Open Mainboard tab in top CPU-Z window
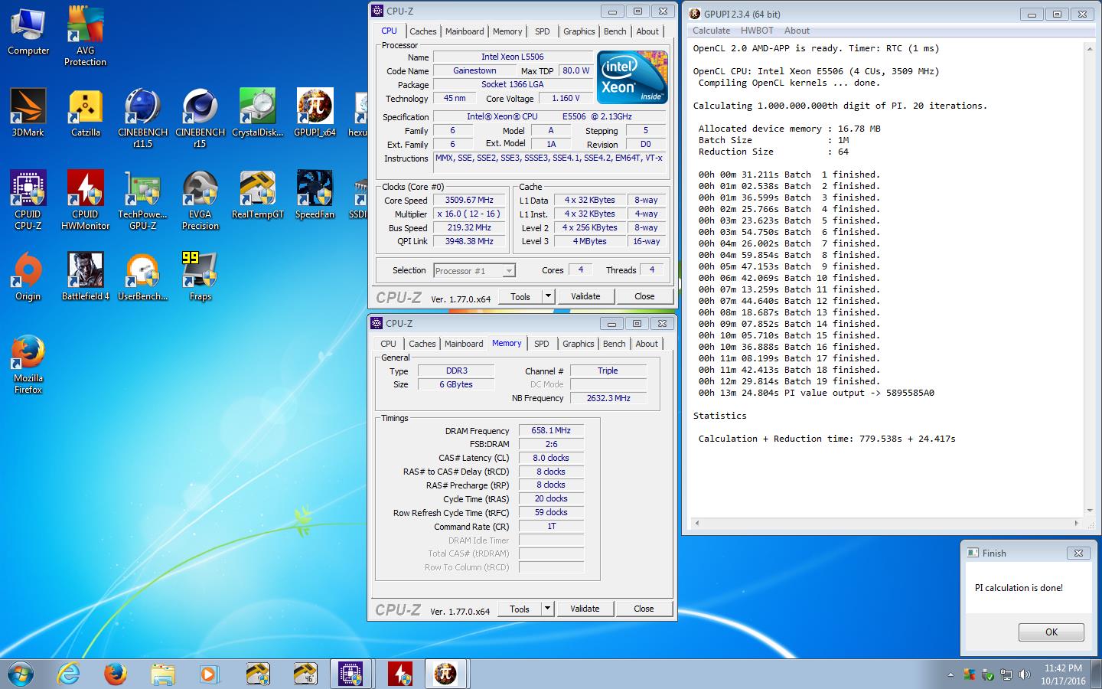This screenshot has height=689, width=1102. [465, 31]
